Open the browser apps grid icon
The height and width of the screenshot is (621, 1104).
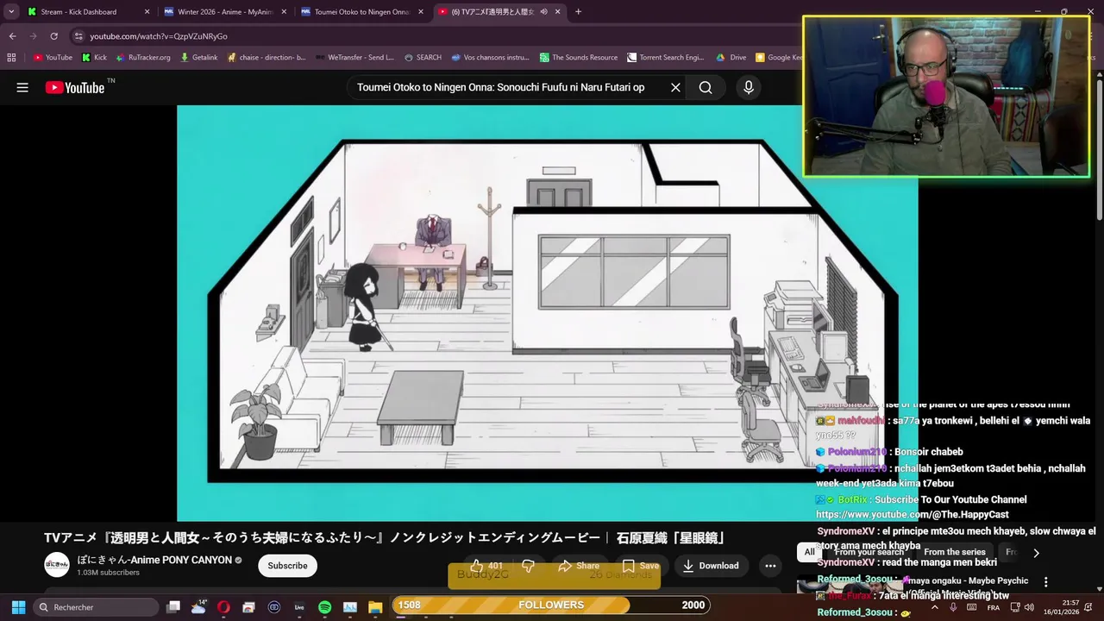(x=11, y=58)
